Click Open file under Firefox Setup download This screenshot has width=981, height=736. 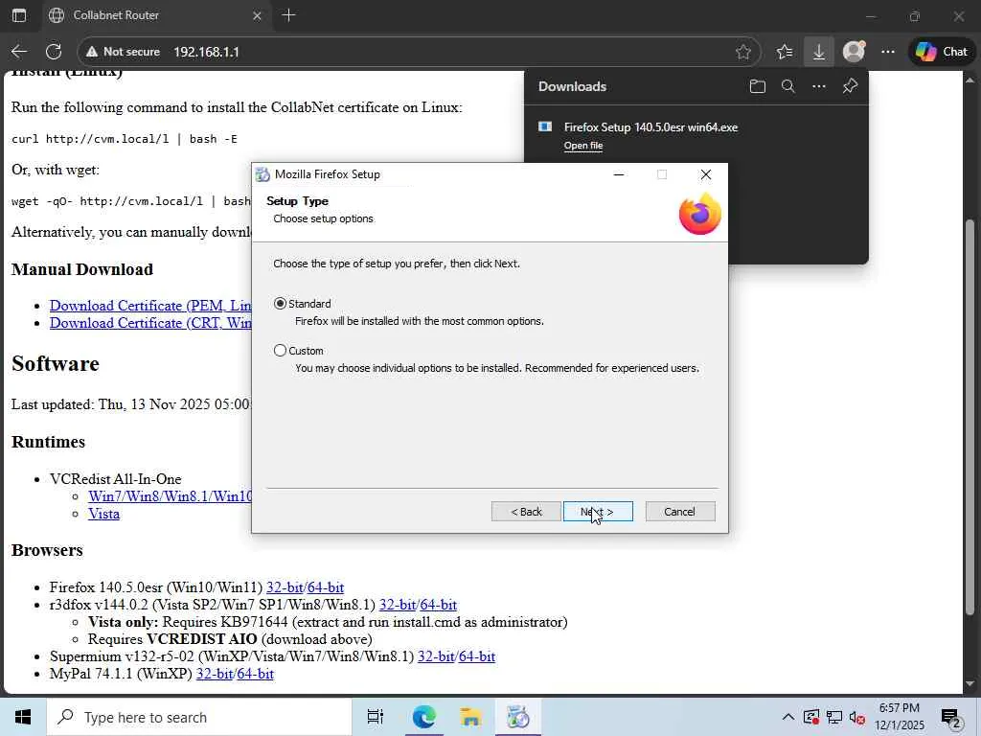[x=583, y=146]
